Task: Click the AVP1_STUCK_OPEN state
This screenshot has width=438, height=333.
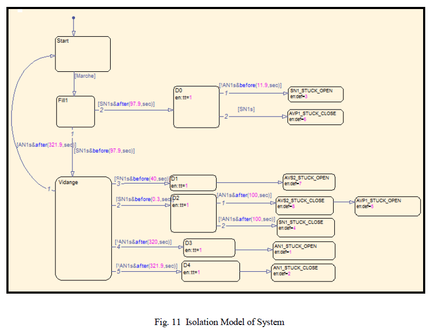Action: [x=387, y=206]
